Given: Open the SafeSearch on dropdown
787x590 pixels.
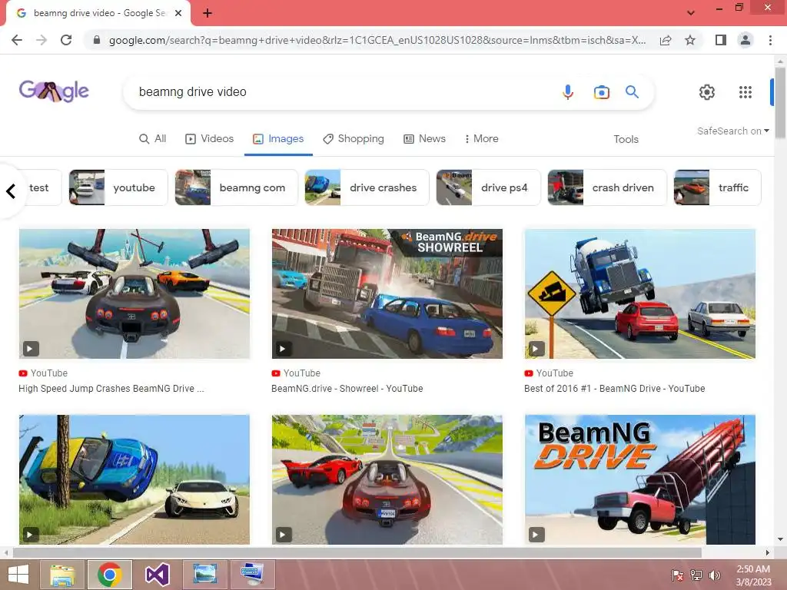Looking at the screenshot, I should [732, 131].
